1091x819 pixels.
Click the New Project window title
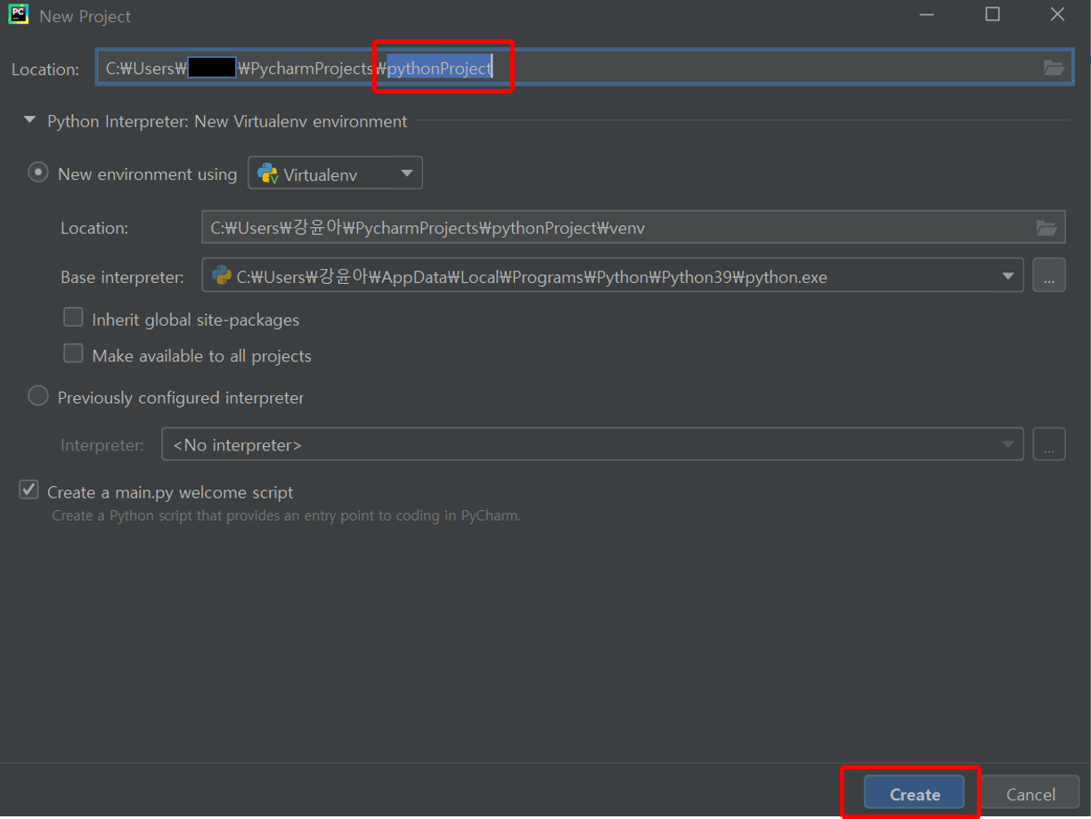tap(85, 16)
